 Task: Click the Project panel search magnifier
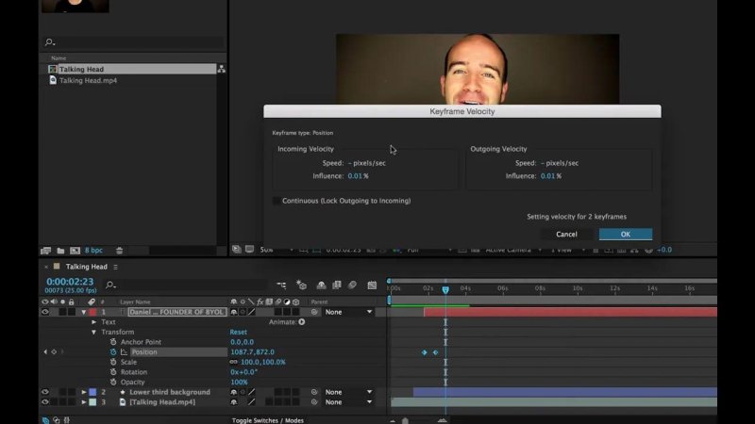50,42
